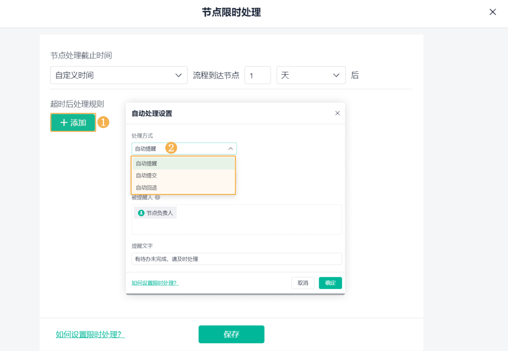Screen dimensions: 508x351
Task: Click the 添加 button under 超时后处理规则
Action: (73, 123)
